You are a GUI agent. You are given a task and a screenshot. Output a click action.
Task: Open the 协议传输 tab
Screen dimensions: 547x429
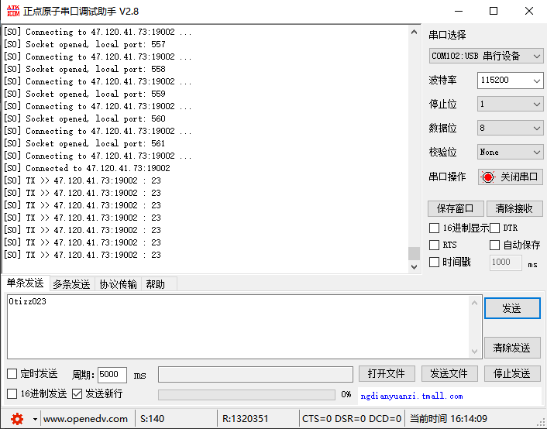[x=118, y=284]
